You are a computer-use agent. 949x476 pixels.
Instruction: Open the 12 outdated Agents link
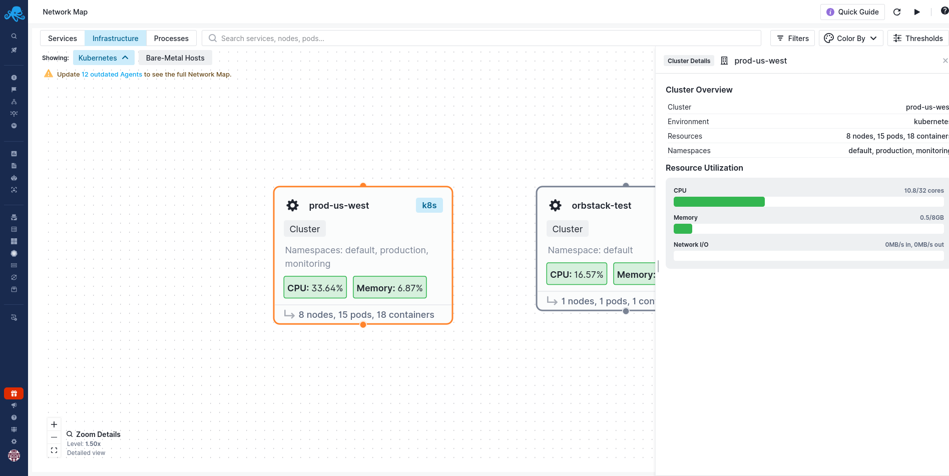[112, 75]
